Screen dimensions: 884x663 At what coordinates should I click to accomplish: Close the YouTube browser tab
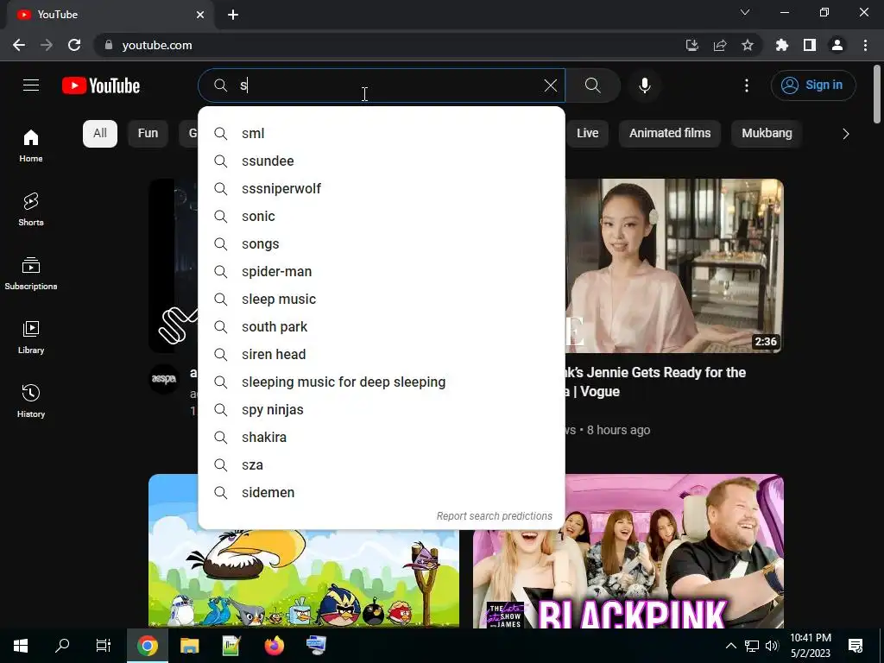[x=200, y=15]
